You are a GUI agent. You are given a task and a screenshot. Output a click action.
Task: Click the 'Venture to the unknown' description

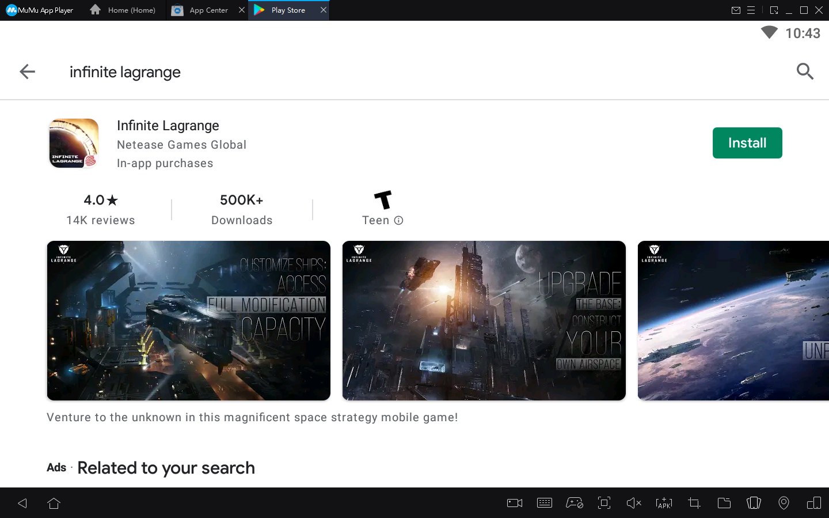tap(252, 417)
